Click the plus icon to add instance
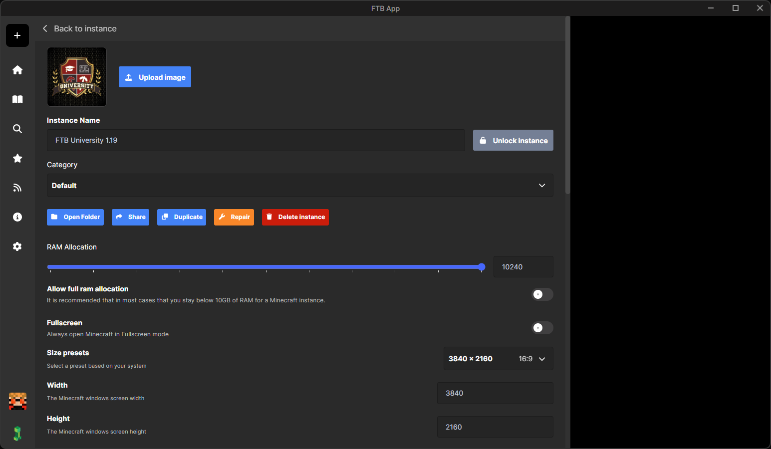 pyautogui.click(x=17, y=35)
